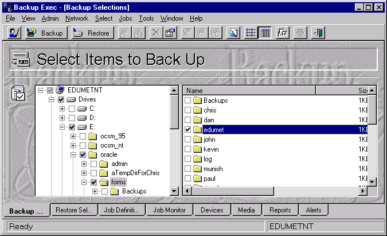This screenshot has height=236, width=387.
Task: Switch to details view toolbar icon
Action: coord(265,33)
